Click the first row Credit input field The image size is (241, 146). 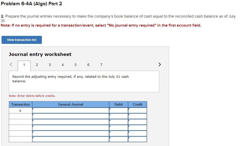click(x=137, y=110)
